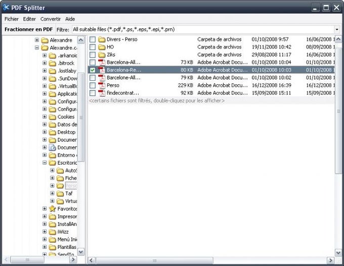Screen dimensions: 344x266
Task: Click file list vertical scrollbar thumb
Action: pyautogui.click(x=338, y=111)
